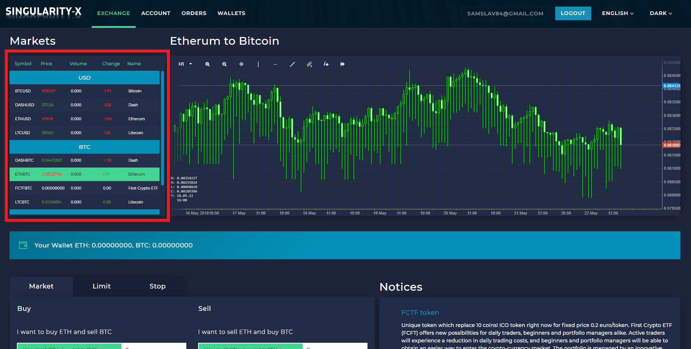Click the ETH buy amount input field
The width and height of the screenshot is (691, 349).
click(x=154, y=347)
